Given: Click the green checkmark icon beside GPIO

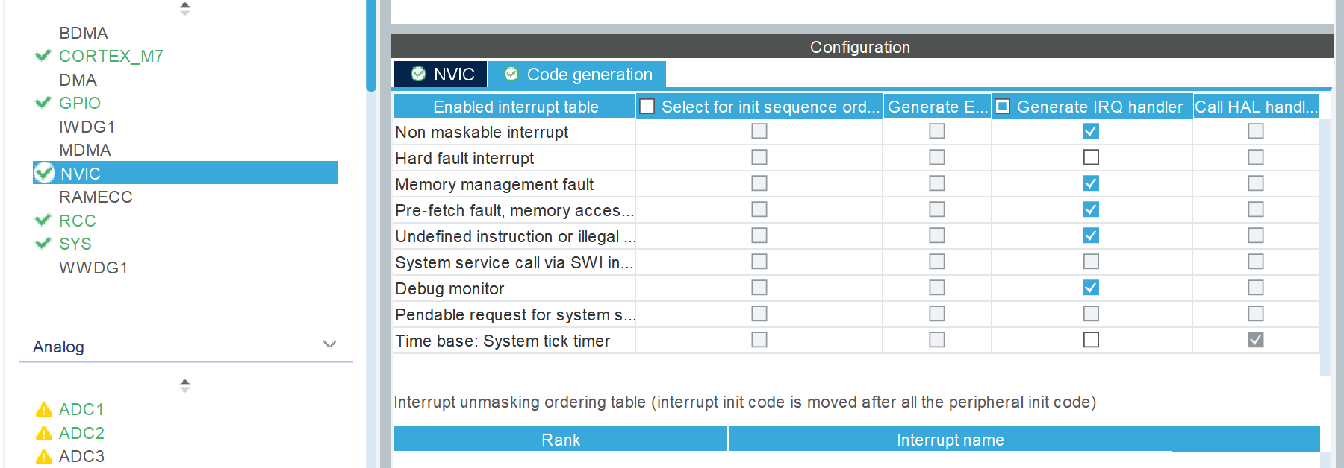Looking at the screenshot, I should coord(43,103).
